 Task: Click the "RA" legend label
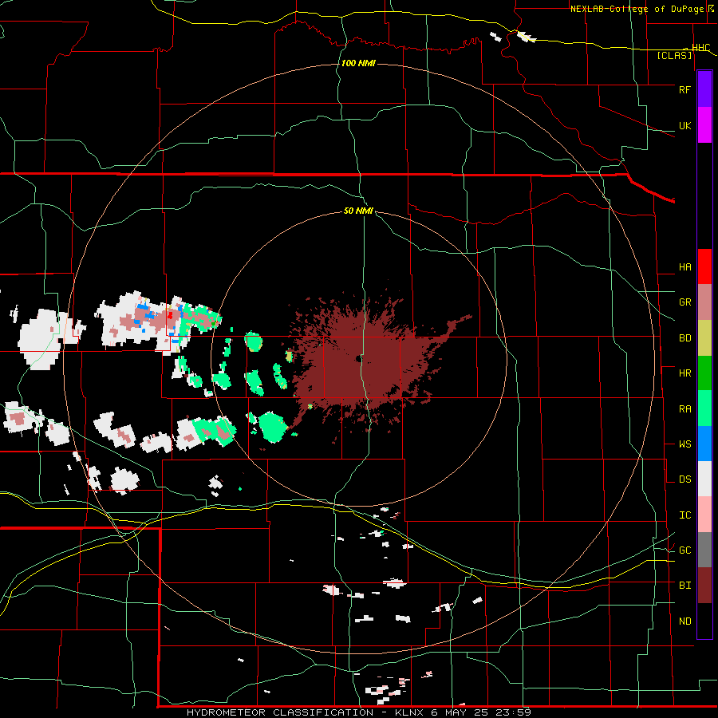[x=684, y=409]
